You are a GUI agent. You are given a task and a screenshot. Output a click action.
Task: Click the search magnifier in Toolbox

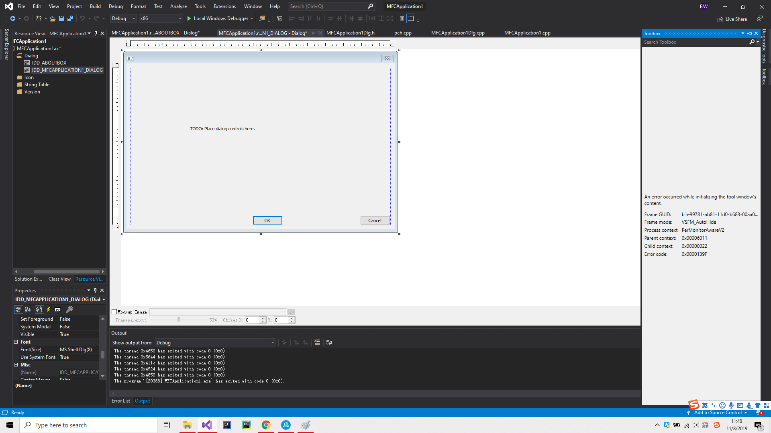click(752, 42)
